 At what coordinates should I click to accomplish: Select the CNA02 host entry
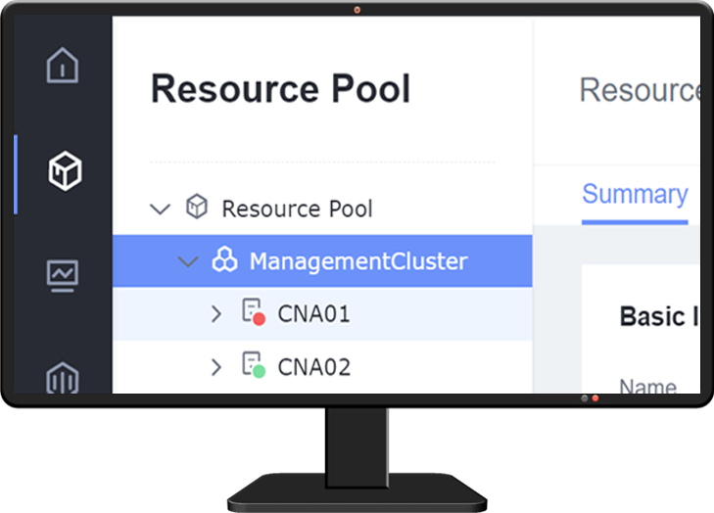click(322, 367)
